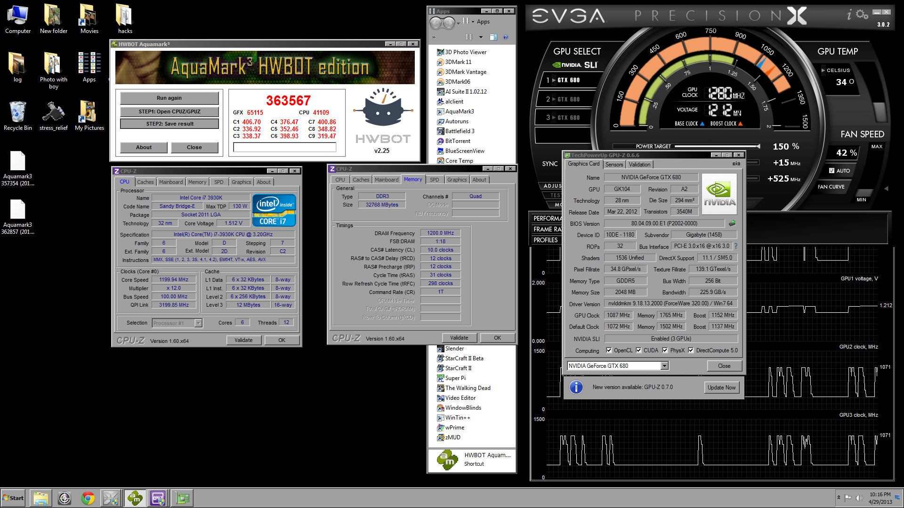The width and height of the screenshot is (904, 508).
Task: Toggle the preview pane icon in Apps window
Action: pyautogui.click(x=493, y=37)
